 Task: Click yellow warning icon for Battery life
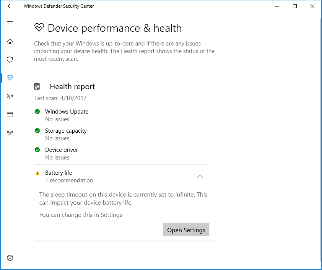(x=37, y=173)
